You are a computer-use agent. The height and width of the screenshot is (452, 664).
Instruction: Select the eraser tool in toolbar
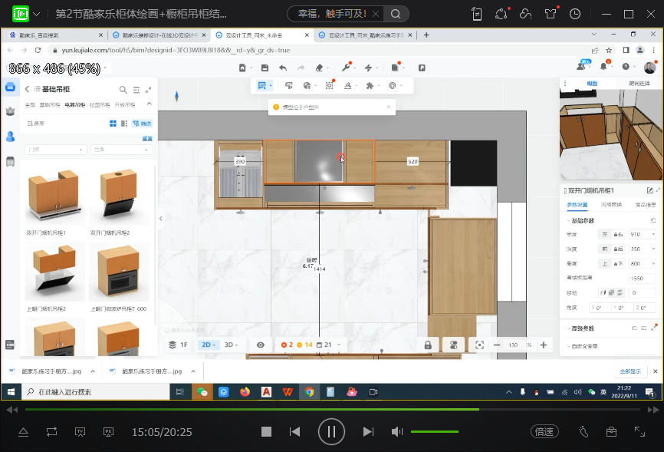pos(320,68)
